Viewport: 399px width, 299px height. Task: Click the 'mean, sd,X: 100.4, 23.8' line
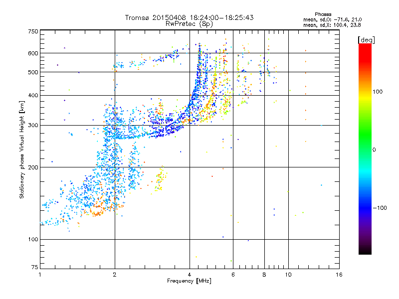click(332, 25)
